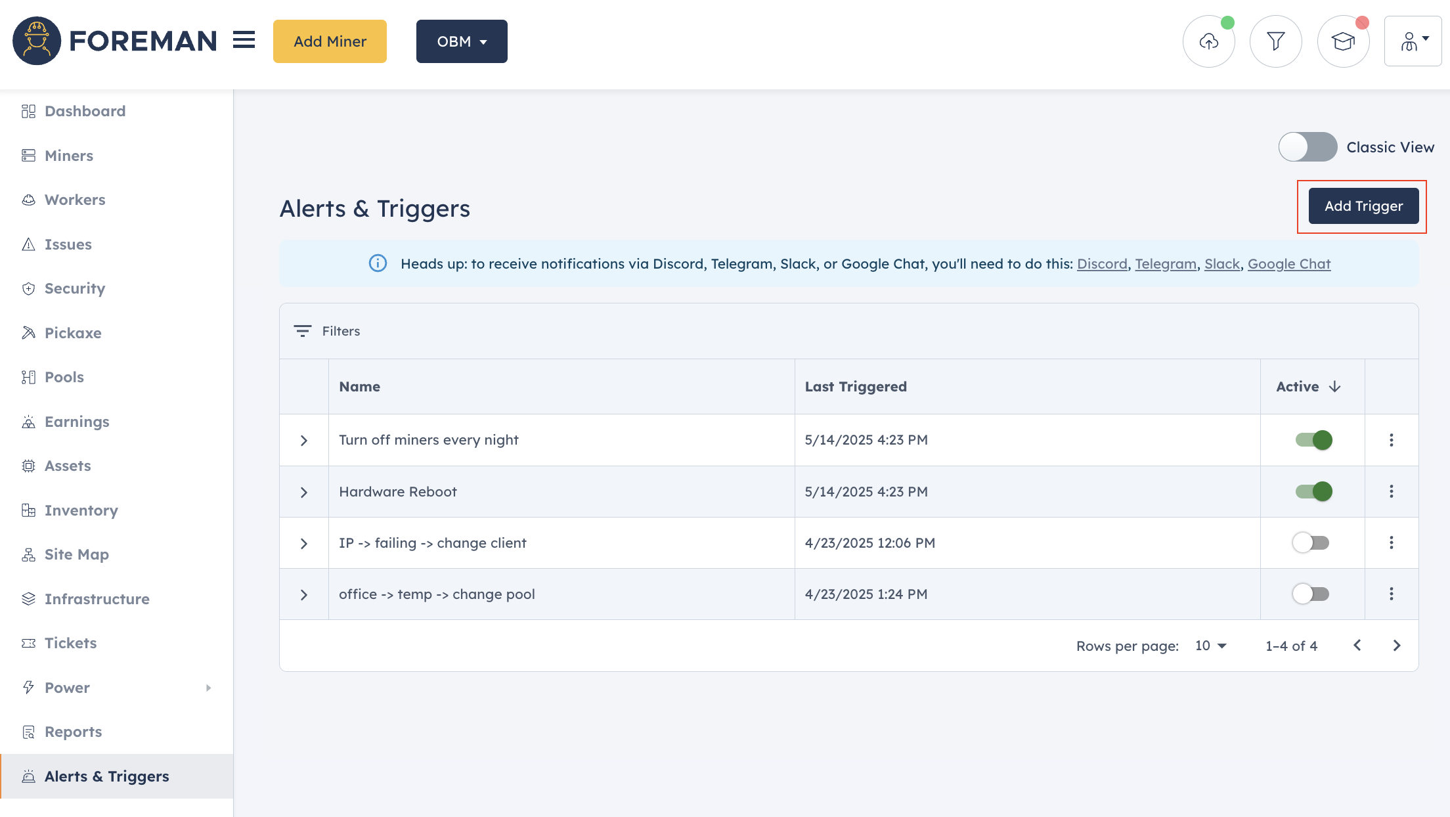Expand the IP -> failing -> change client row
Image resolution: width=1450 pixels, height=817 pixels.
coord(303,543)
